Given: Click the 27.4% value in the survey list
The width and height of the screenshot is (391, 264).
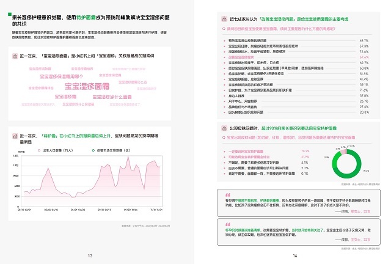Looking at the screenshot, I should pos(364,106).
